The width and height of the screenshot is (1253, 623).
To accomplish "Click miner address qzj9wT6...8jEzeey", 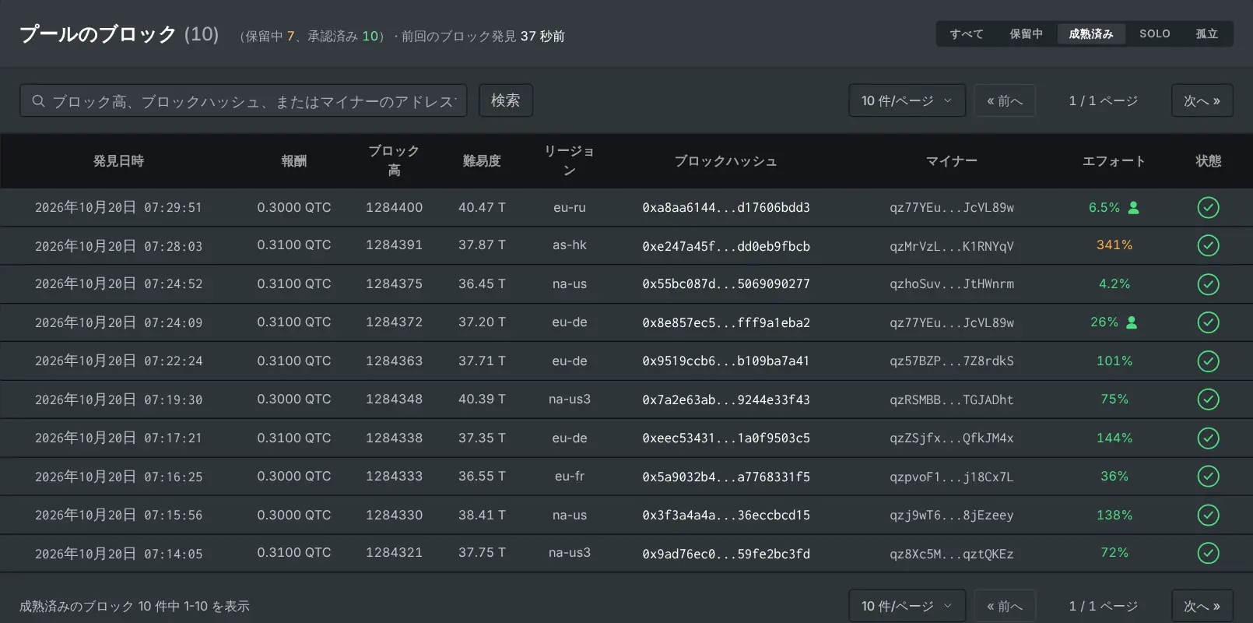I will click(x=952, y=516).
